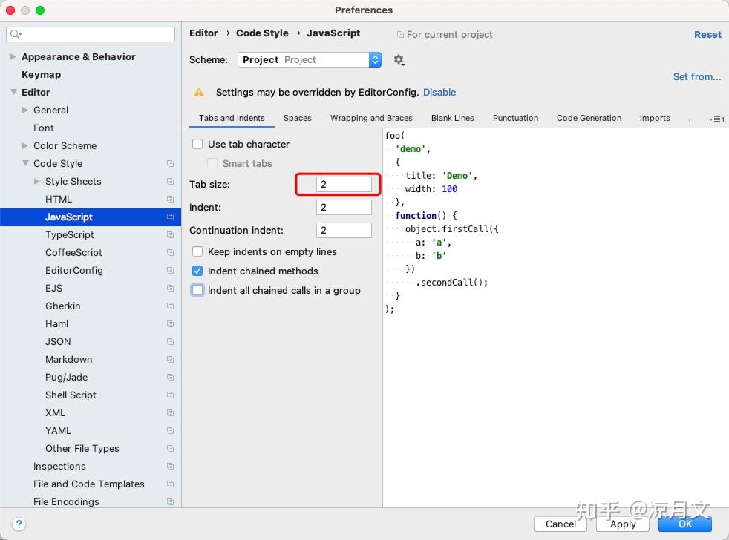Uncheck Indent chained methods

tap(197, 271)
